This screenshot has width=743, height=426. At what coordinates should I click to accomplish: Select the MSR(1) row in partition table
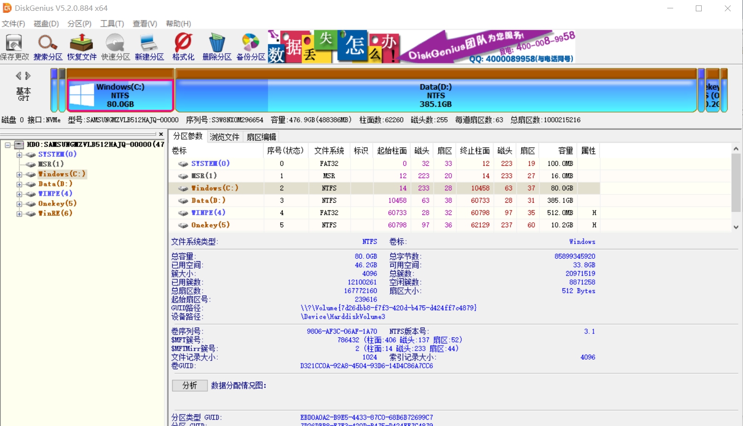tap(384, 176)
